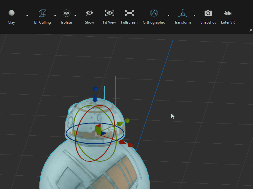
Task: Expand the BF Culling options arrow
Action: pos(55,16)
